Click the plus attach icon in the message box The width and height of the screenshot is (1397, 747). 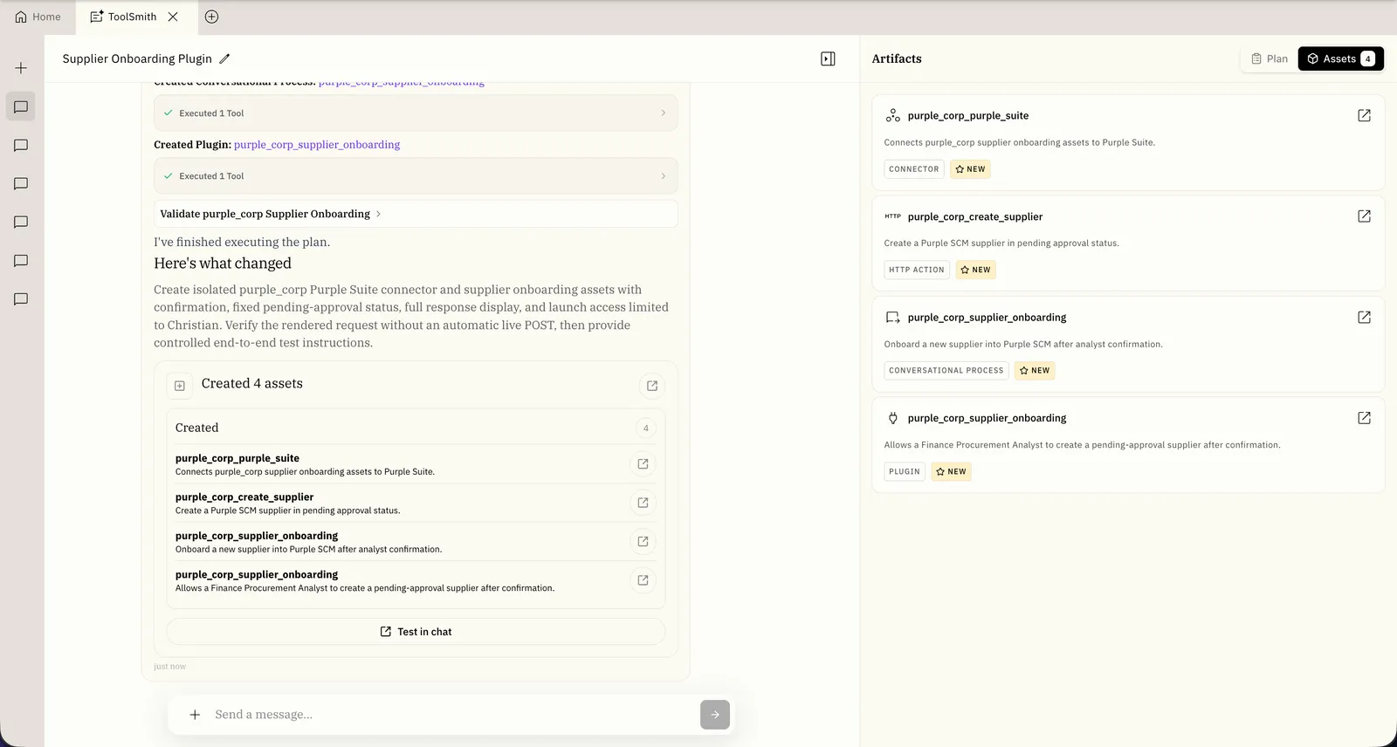[x=195, y=715]
